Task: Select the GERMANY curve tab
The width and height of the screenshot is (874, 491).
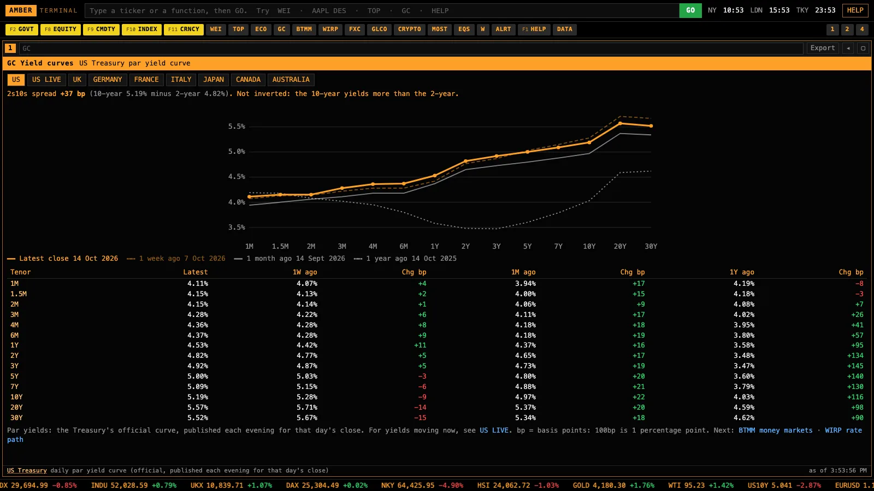Action: click(108, 80)
